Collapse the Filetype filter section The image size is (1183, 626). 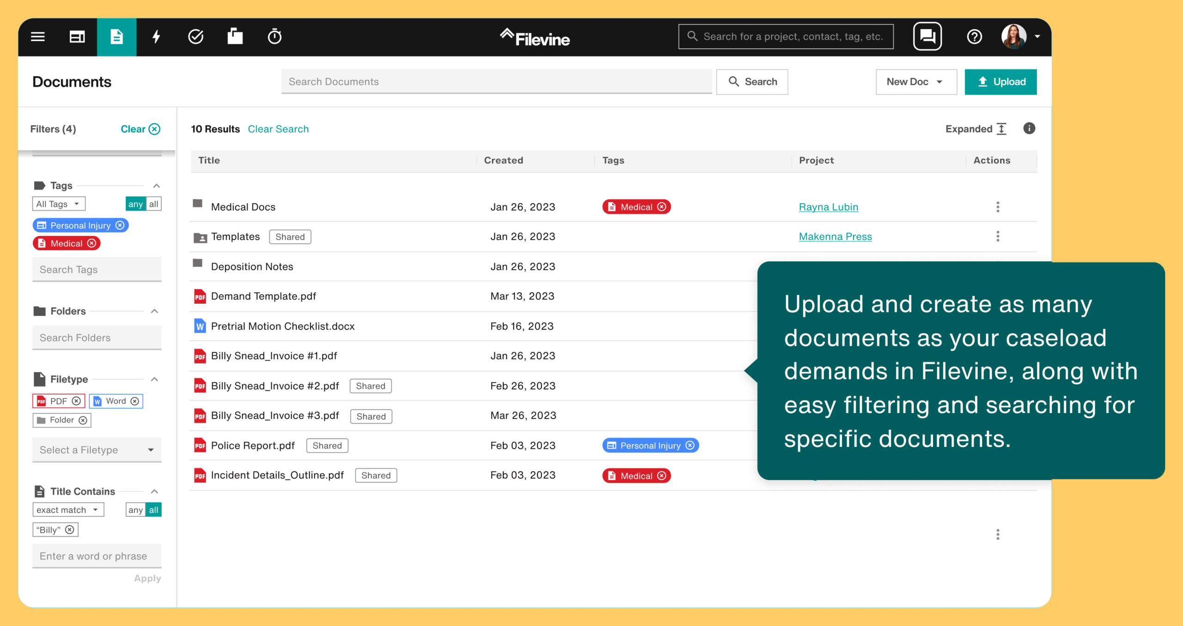pyautogui.click(x=154, y=379)
